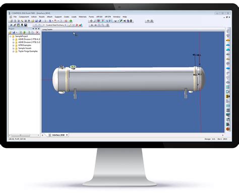Click the blue save disk icon in Project panel toolbar
This screenshot has width=239, height=193.
pyautogui.click(x=14, y=32)
